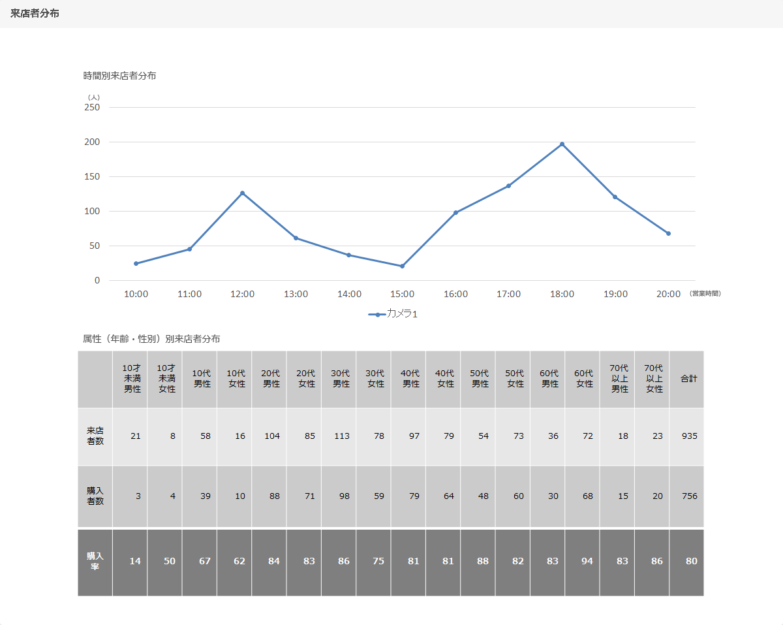Screen dimensions: 783x625
Task: Click the 18:00 peak data point
Action: (562, 144)
